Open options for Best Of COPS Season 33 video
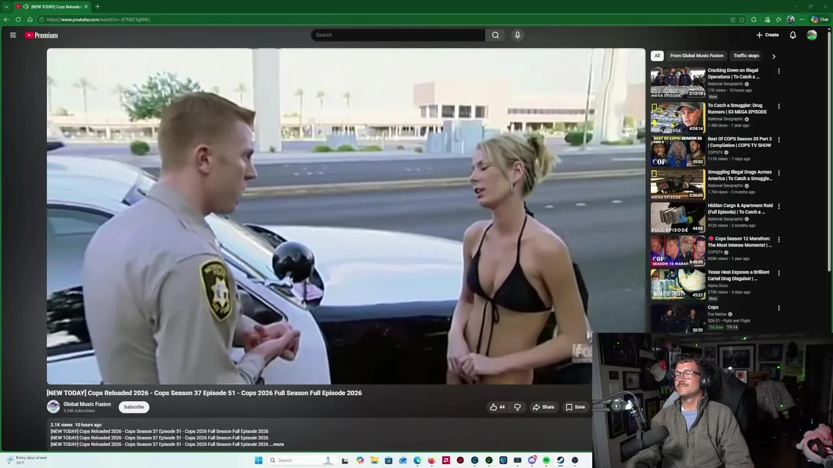 point(778,140)
